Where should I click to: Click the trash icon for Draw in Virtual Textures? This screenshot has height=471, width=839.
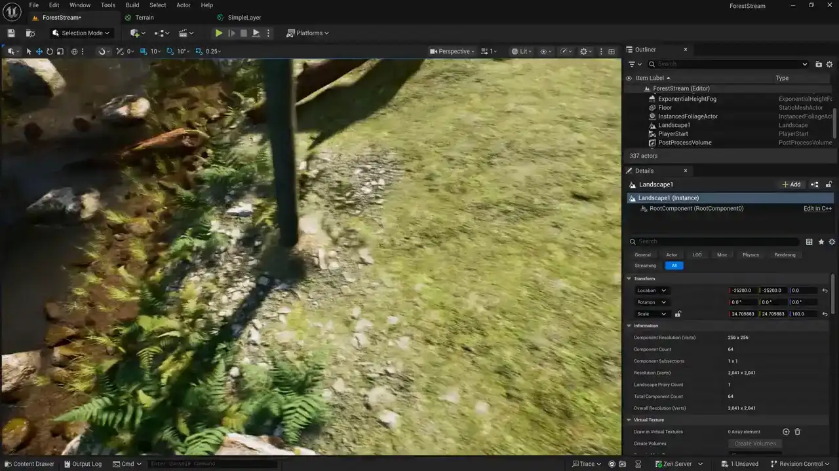(x=798, y=432)
